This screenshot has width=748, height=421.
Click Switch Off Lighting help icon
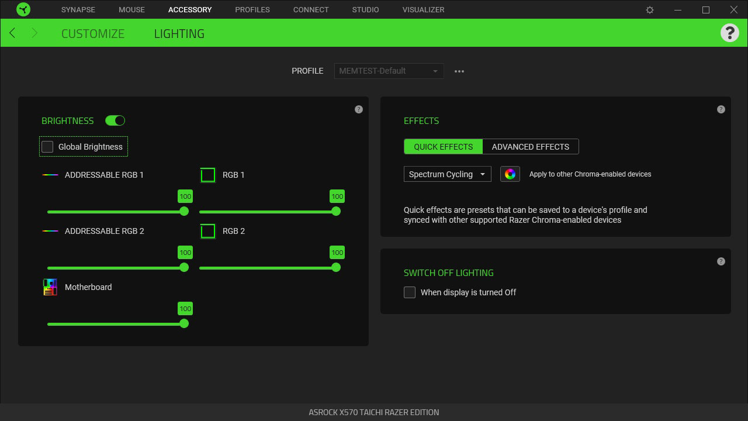coord(721,261)
